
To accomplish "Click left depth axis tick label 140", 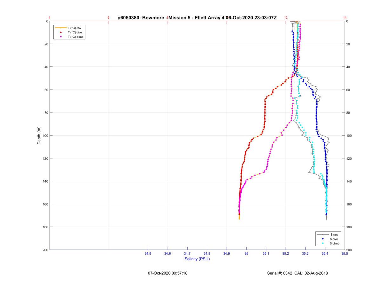I will coord(45,181).
